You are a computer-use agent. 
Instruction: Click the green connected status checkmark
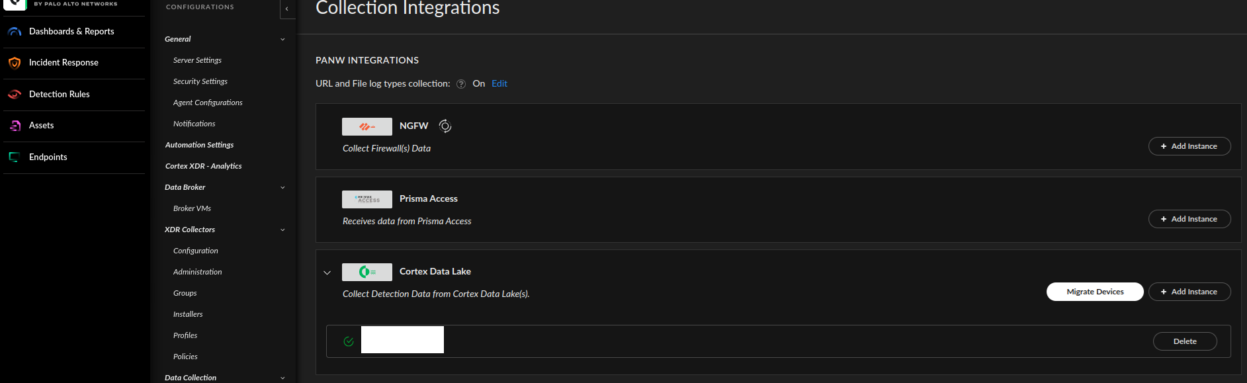coord(349,341)
